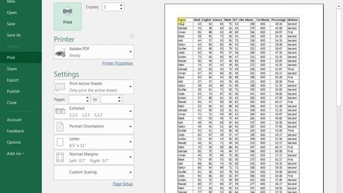Click the Pages from input field
Image resolution: width=343 pixels, height=193 pixels.
(x=77, y=99)
